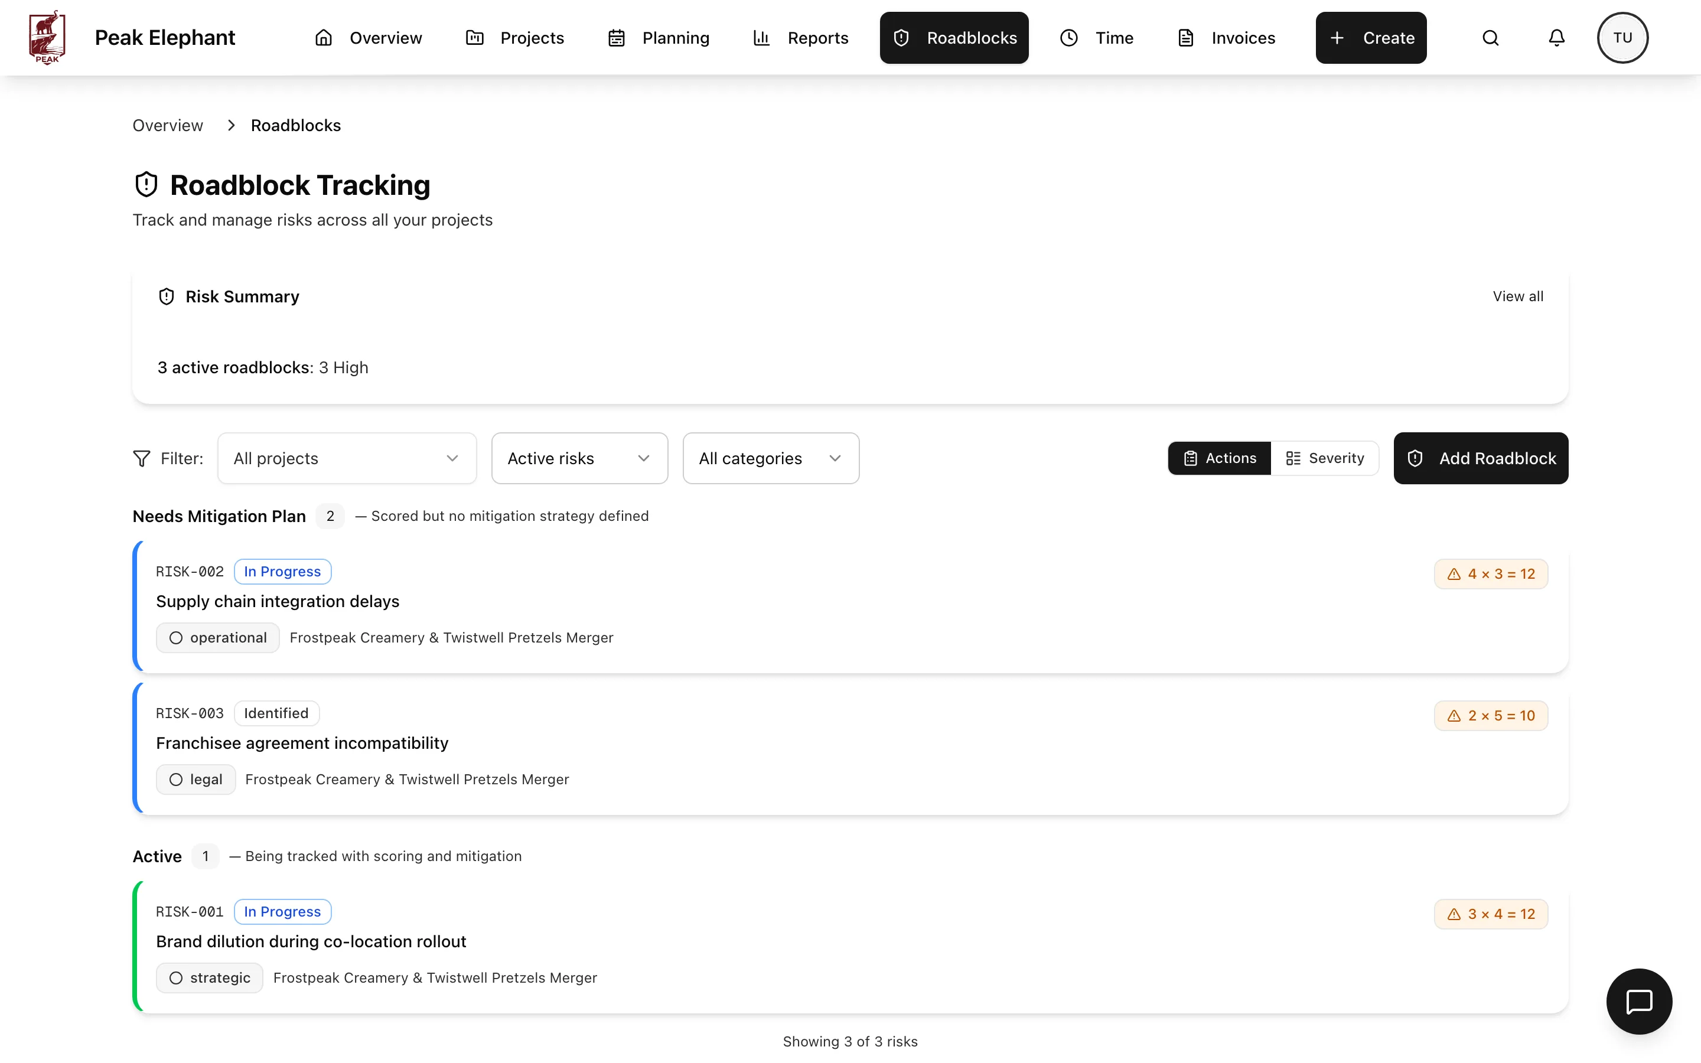Image resolution: width=1701 pixels, height=1063 pixels.
Task: Go to Overview in top navigation
Action: point(369,38)
